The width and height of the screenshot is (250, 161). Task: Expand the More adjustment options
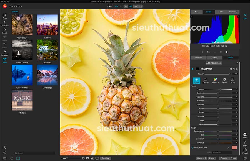233,80
